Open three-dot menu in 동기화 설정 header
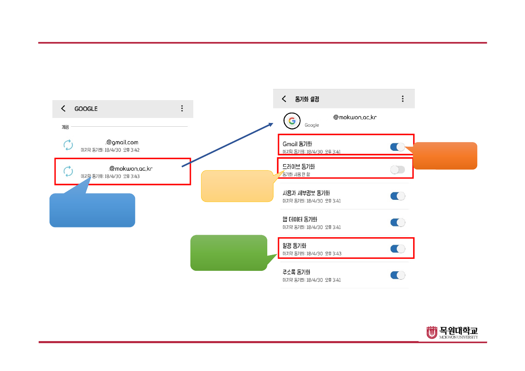This screenshot has width=525, height=371. 402,99
